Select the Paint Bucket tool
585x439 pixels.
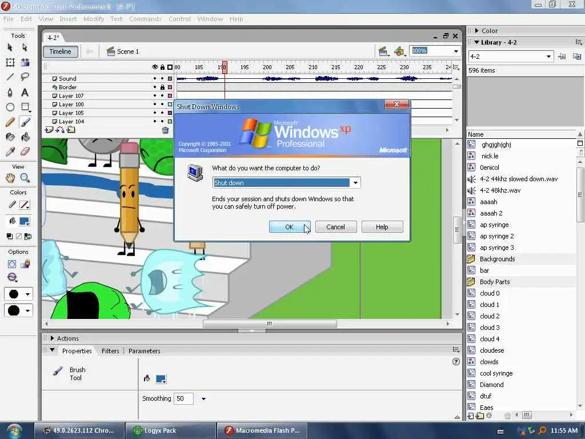tap(25, 137)
